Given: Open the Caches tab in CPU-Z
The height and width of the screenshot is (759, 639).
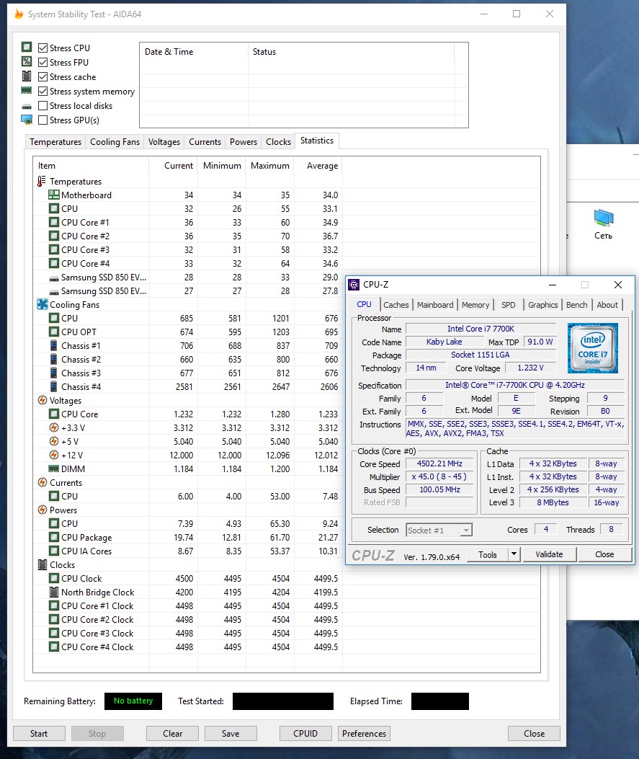Looking at the screenshot, I should 396,305.
